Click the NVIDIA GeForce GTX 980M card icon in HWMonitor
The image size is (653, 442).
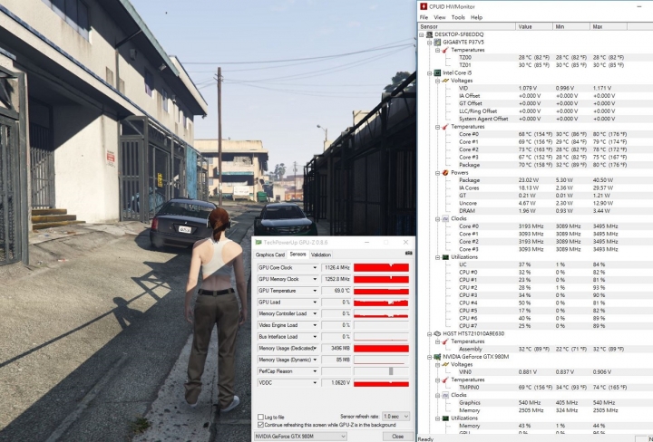coord(437,357)
